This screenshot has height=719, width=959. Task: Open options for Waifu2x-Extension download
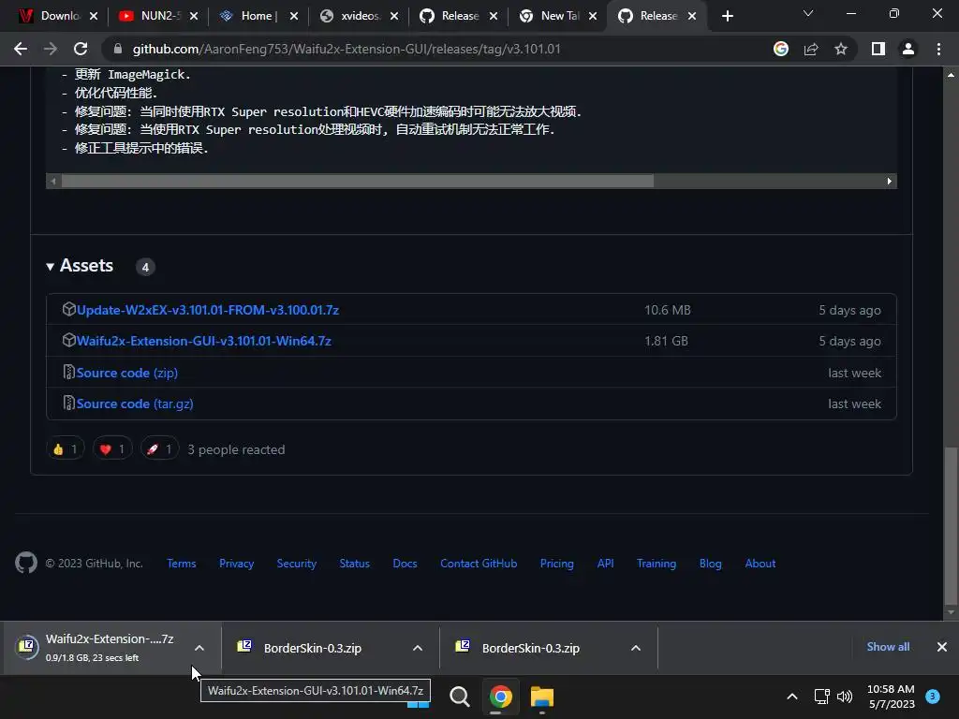click(199, 648)
